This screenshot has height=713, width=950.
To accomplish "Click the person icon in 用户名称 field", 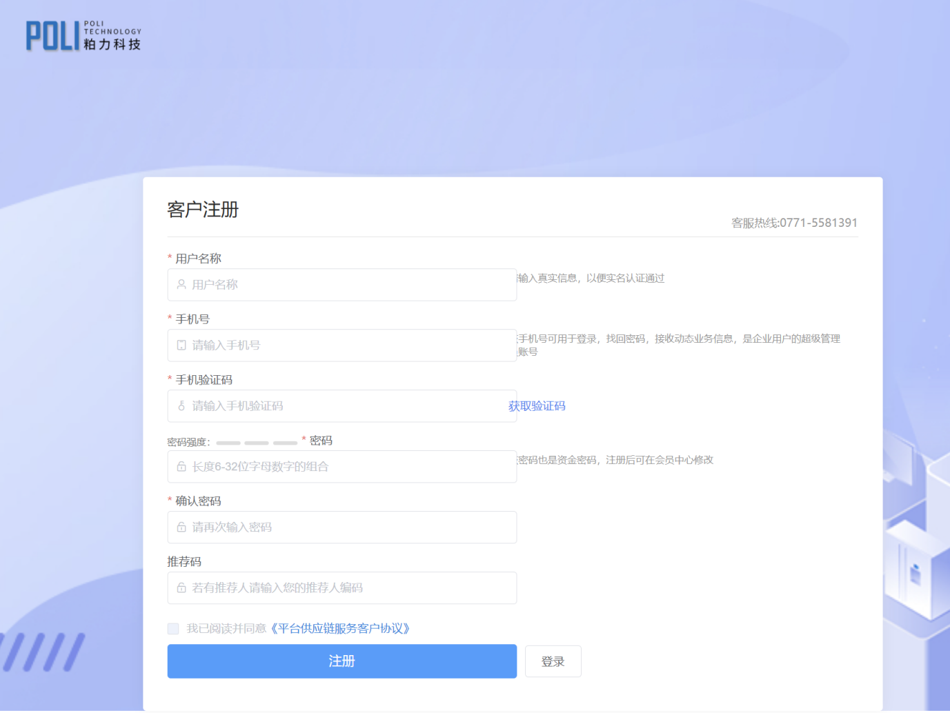I will 180,284.
